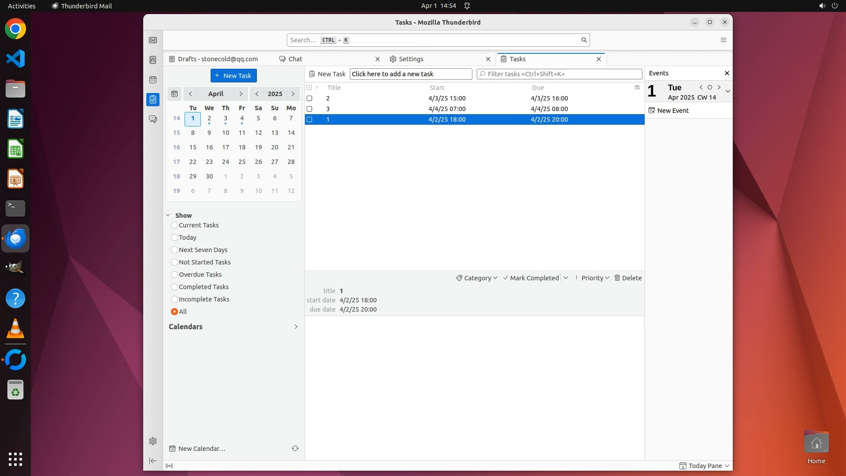Collapse the spaces toolbar arrow icon
Viewport: 846px width, 476px height.
pyautogui.click(x=153, y=461)
